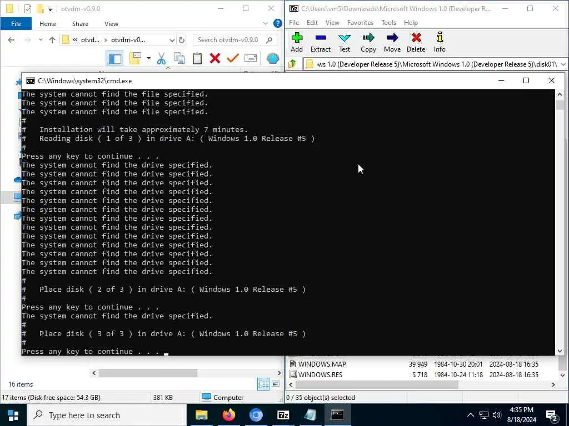This screenshot has height=426, width=569.
Task: Maximize the cmd.exe window
Action: pos(526,81)
